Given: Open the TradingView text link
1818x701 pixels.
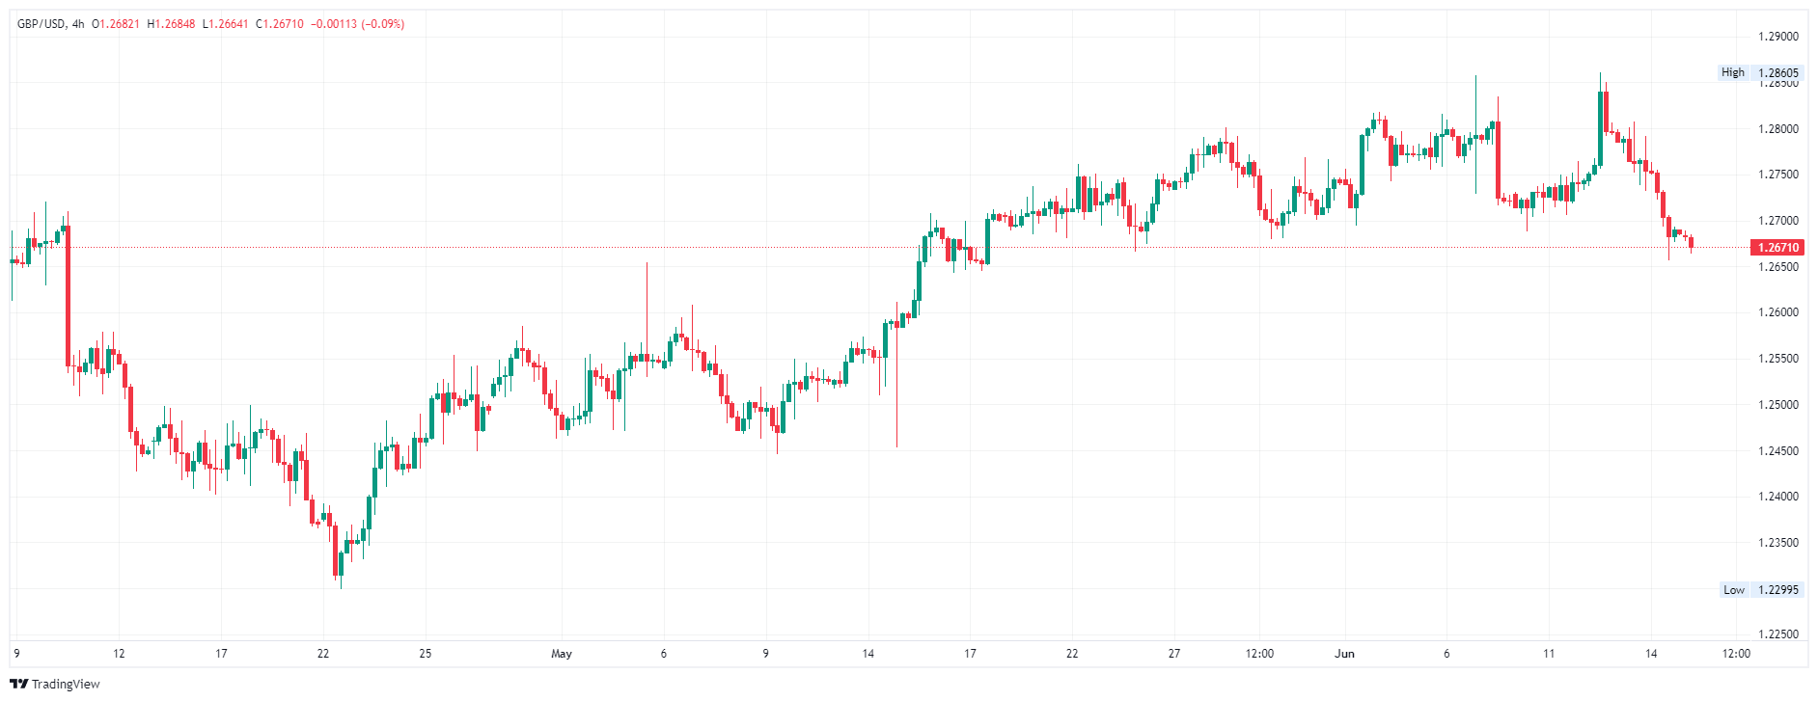Looking at the screenshot, I should coord(66,684).
